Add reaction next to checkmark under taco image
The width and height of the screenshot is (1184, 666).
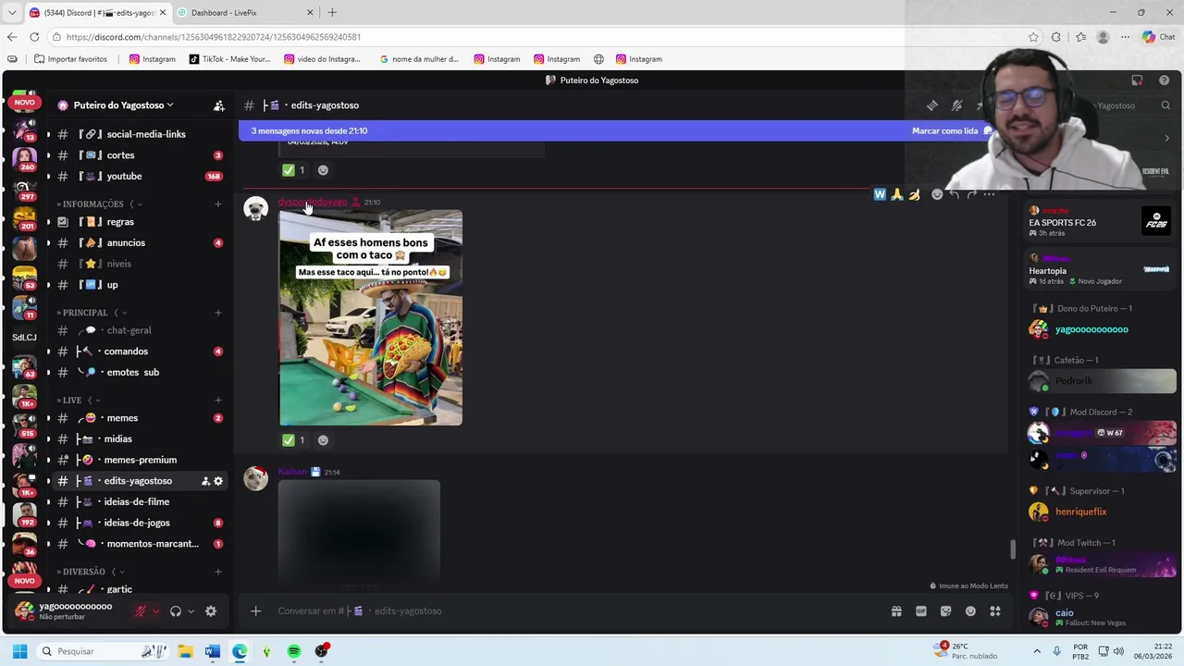(x=323, y=440)
